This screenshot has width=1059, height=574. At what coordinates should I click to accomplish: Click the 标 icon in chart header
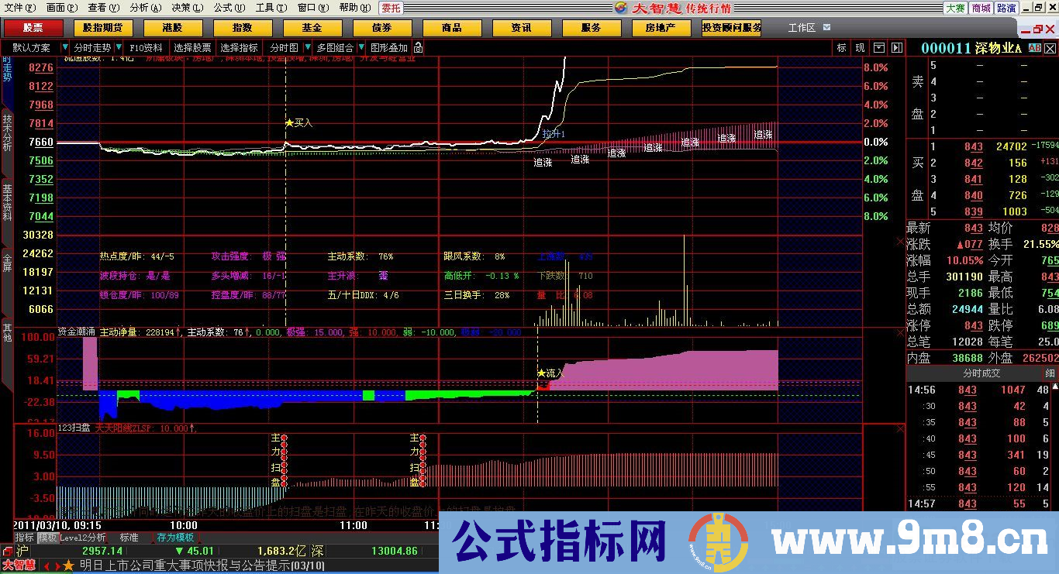(841, 48)
